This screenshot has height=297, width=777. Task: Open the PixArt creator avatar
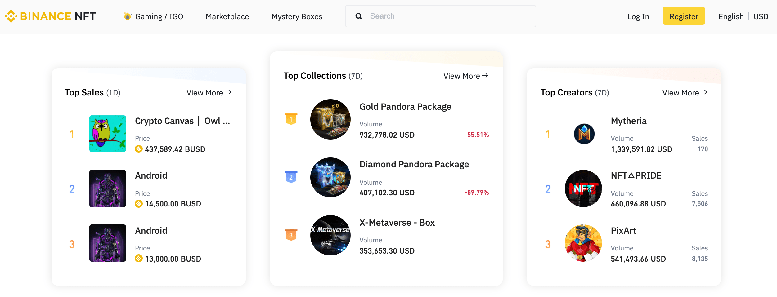(x=583, y=243)
